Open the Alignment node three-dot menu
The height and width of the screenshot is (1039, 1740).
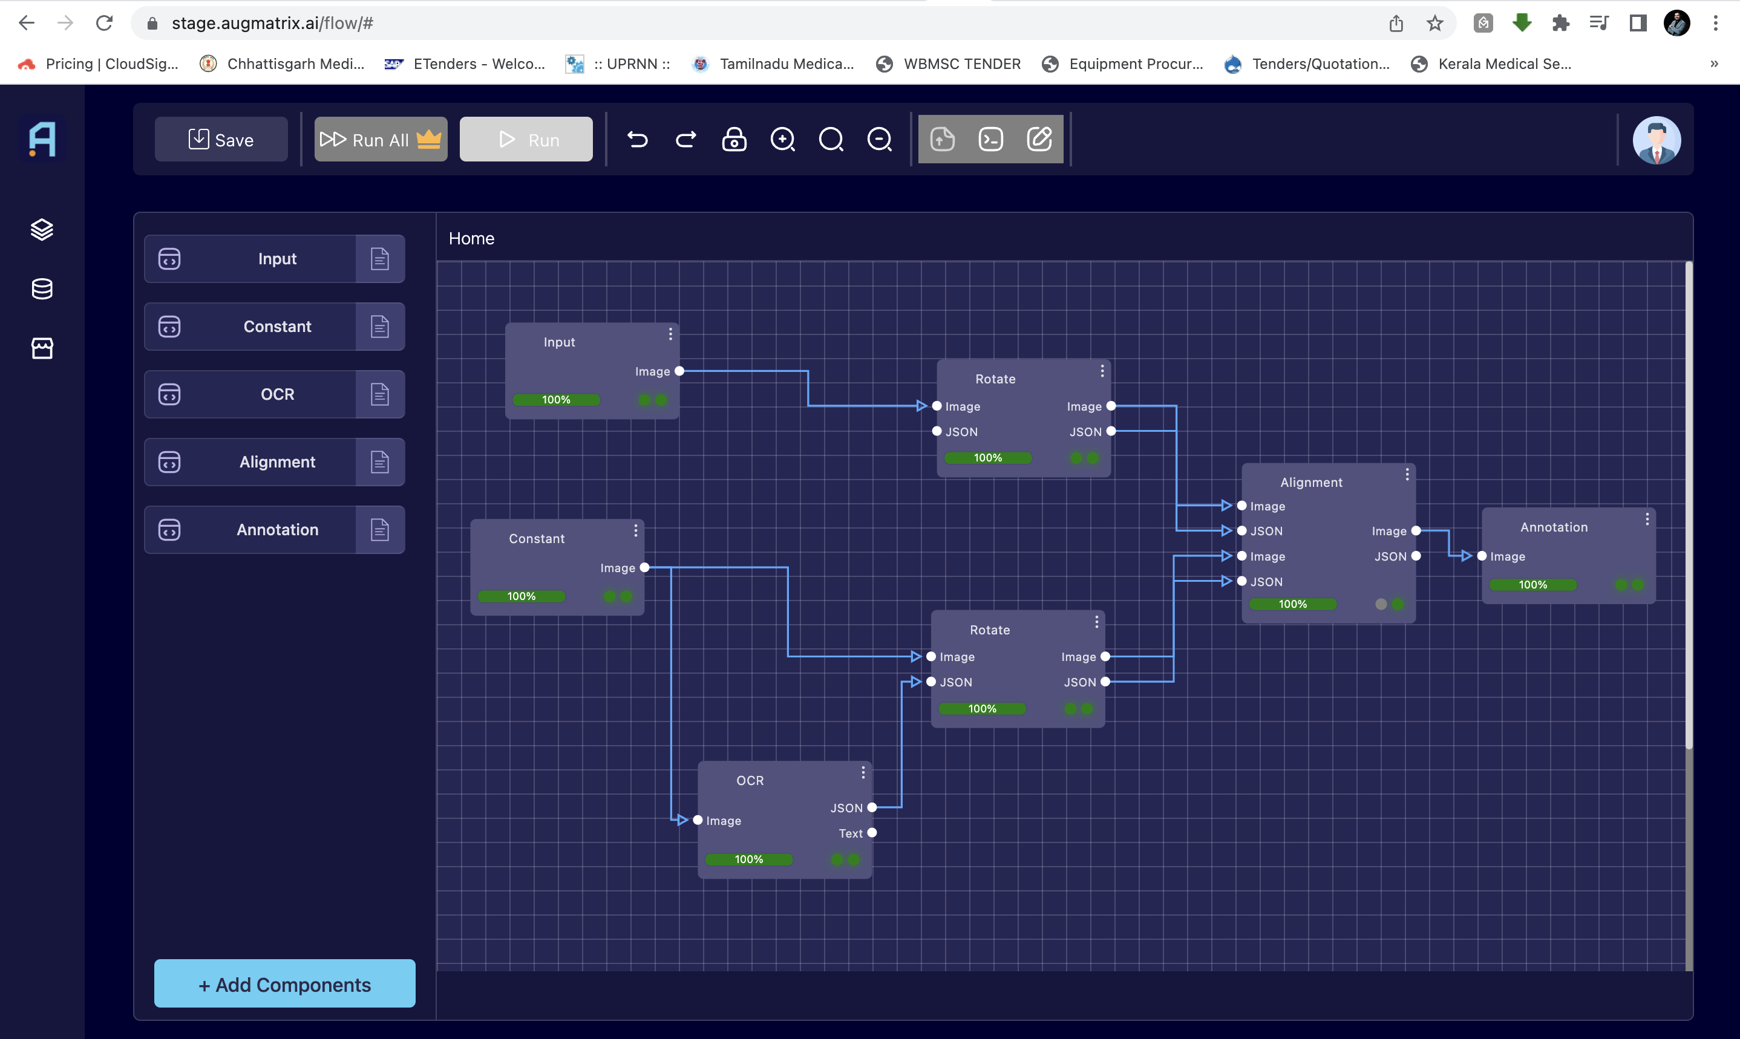tap(1408, 474)
